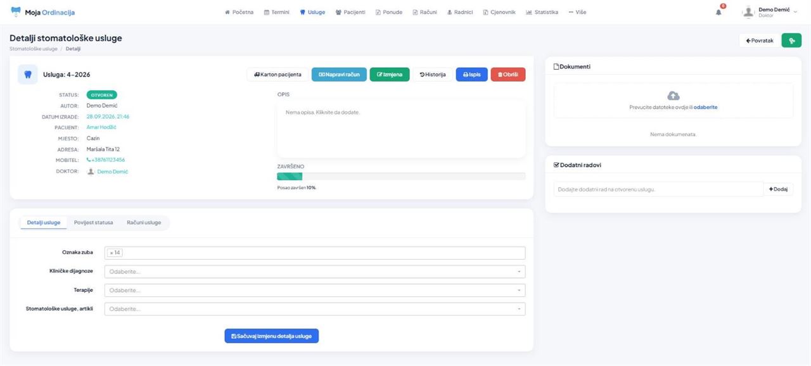Open the Termini menu item
811x366 pixels.
[276, 12]
